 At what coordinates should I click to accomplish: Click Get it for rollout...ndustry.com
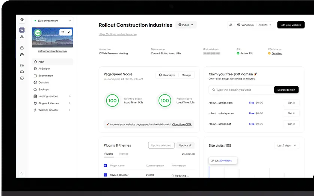(x=291, y=113)
